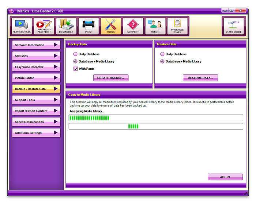256x204 pixels.
Task: Expand arrow next to Import / Export Content
Action: pos(56,111)
